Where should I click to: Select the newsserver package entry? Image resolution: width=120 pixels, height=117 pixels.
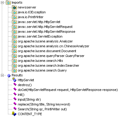[27, 7]
